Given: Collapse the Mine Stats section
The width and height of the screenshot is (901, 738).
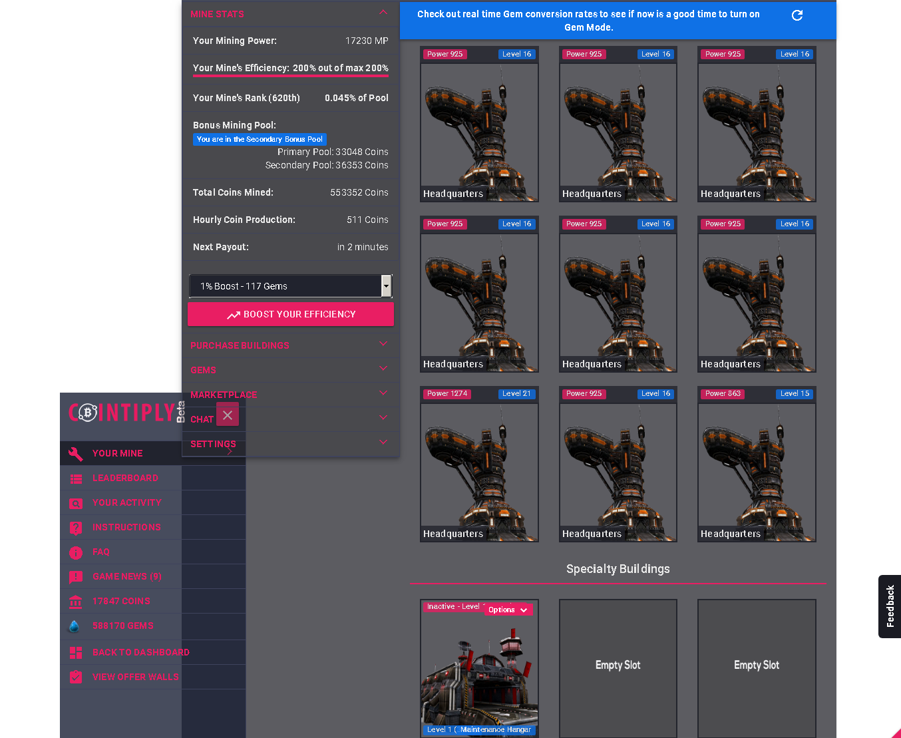Looking at the screenshot, I should tap(383, 13).
